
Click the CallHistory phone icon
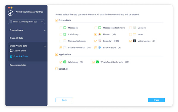(65, 34)
